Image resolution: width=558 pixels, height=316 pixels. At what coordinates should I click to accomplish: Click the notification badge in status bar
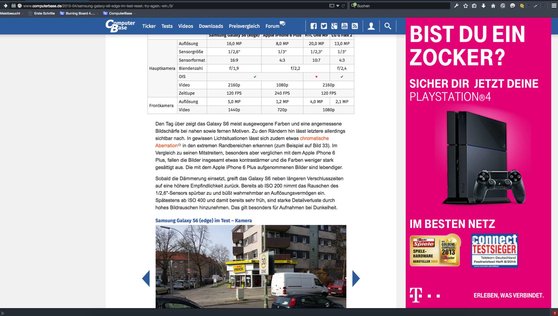[555, 313]
